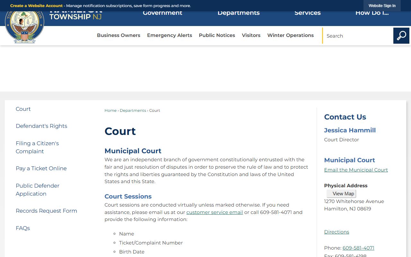The width and height of the screenshot is (411, 257).
Task: Open the Visitors link
Action: coord(251,35)
